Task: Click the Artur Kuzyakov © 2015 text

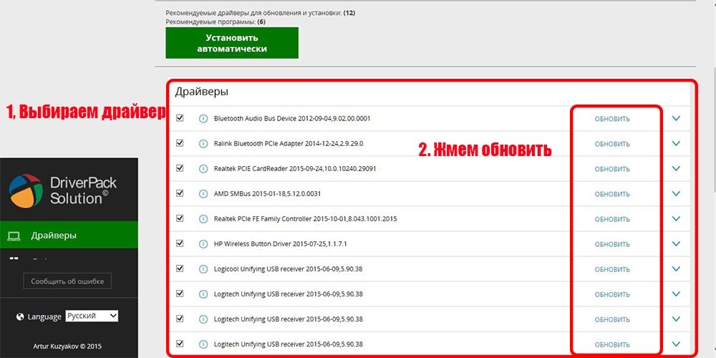Action: click(69, 346)
